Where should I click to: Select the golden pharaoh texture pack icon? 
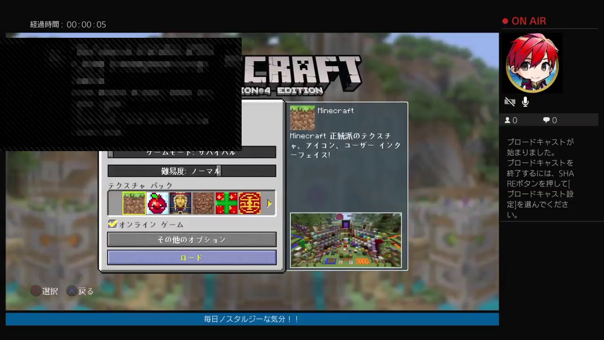[x=180, y=203]
